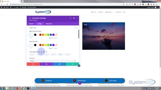Pick white for Title Text Color

coord(38,45)
